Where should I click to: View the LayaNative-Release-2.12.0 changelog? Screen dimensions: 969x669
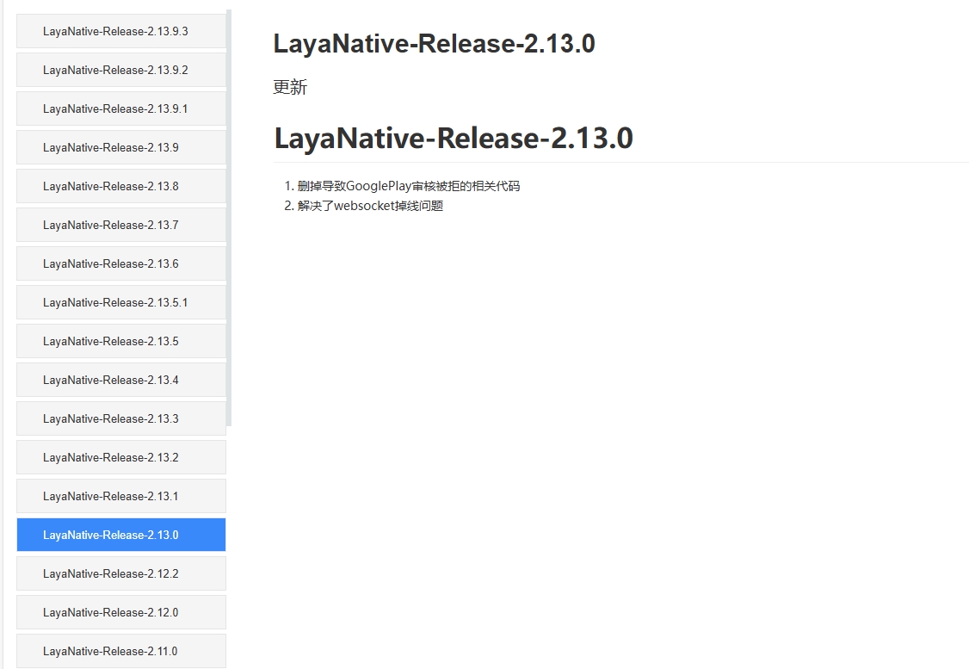pyautogui.click(x=111, y=612)
